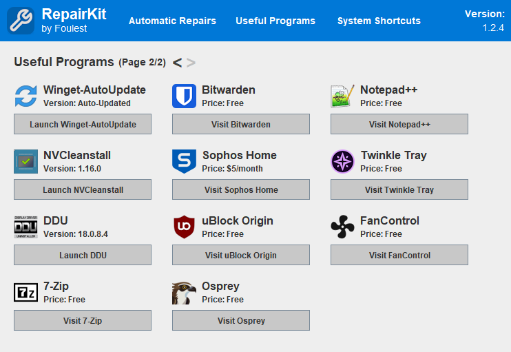Switch to Useful Programs tab
This screenshot has height=352, width=511.
275,21
